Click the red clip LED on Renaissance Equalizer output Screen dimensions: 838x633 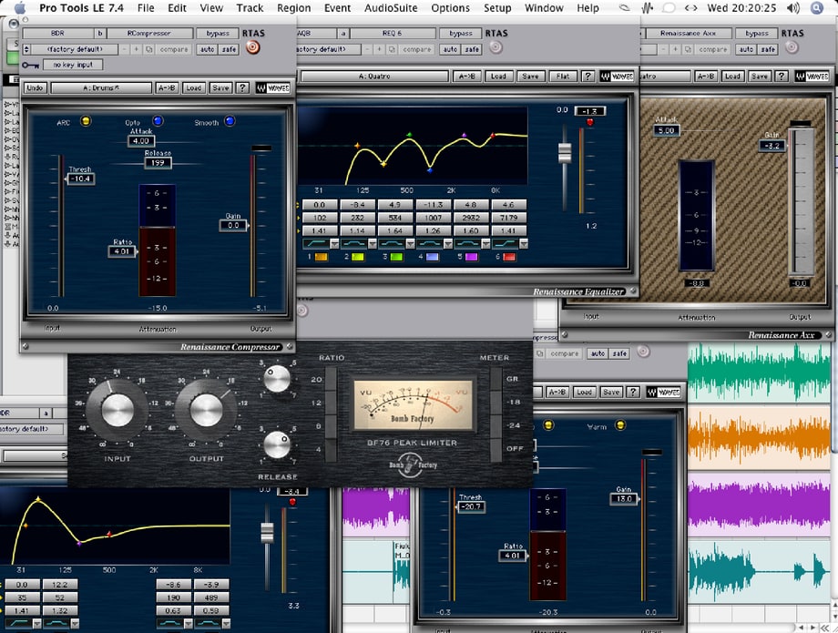(590, 122)
